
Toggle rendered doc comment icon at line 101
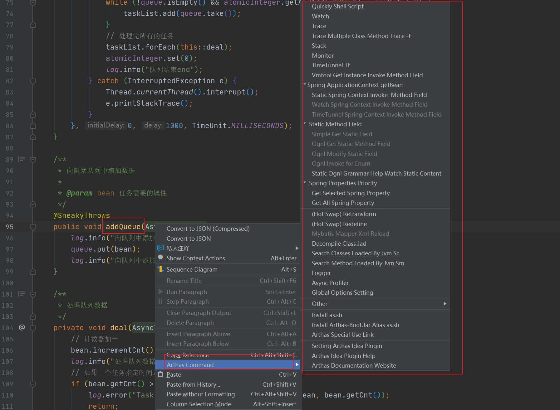point(22,294)
